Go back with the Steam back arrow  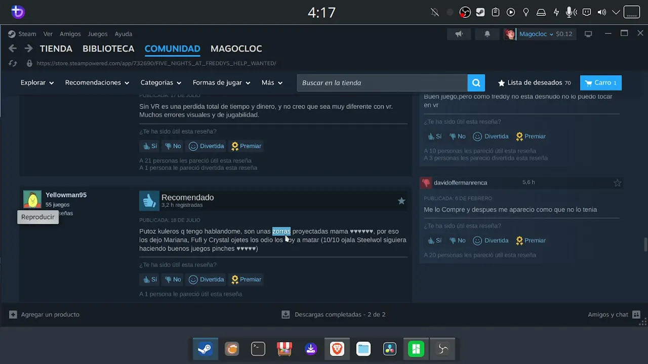pyautogui.click(x=13, y=49)
